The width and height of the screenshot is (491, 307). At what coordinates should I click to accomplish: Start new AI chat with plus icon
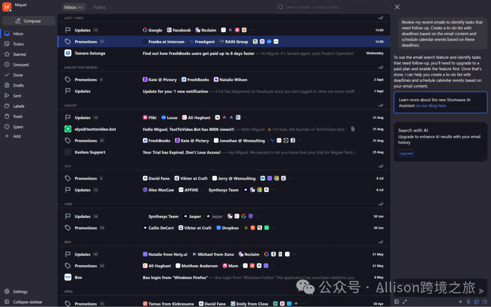(x=460, y=302)
